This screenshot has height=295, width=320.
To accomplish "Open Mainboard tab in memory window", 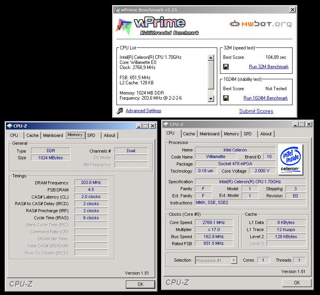I will (x=53, y=135).
